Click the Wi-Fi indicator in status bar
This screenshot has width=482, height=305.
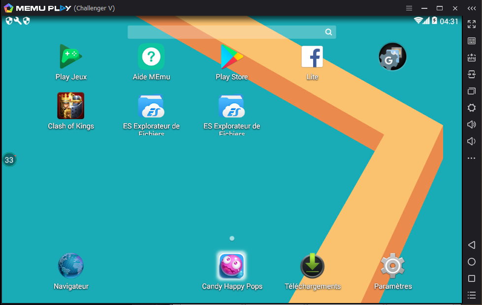point(418,20)
